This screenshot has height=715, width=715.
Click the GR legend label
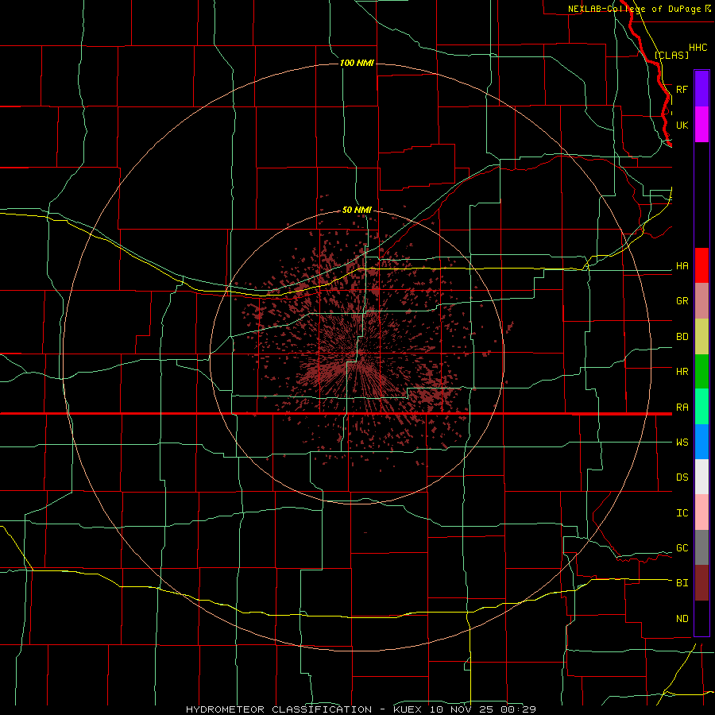682,301
